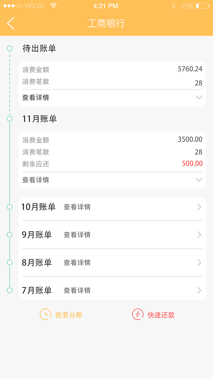Screen dimensions: 213x379
Task: Click the 11月账单 timeline node
Action: tap(10, 119)
